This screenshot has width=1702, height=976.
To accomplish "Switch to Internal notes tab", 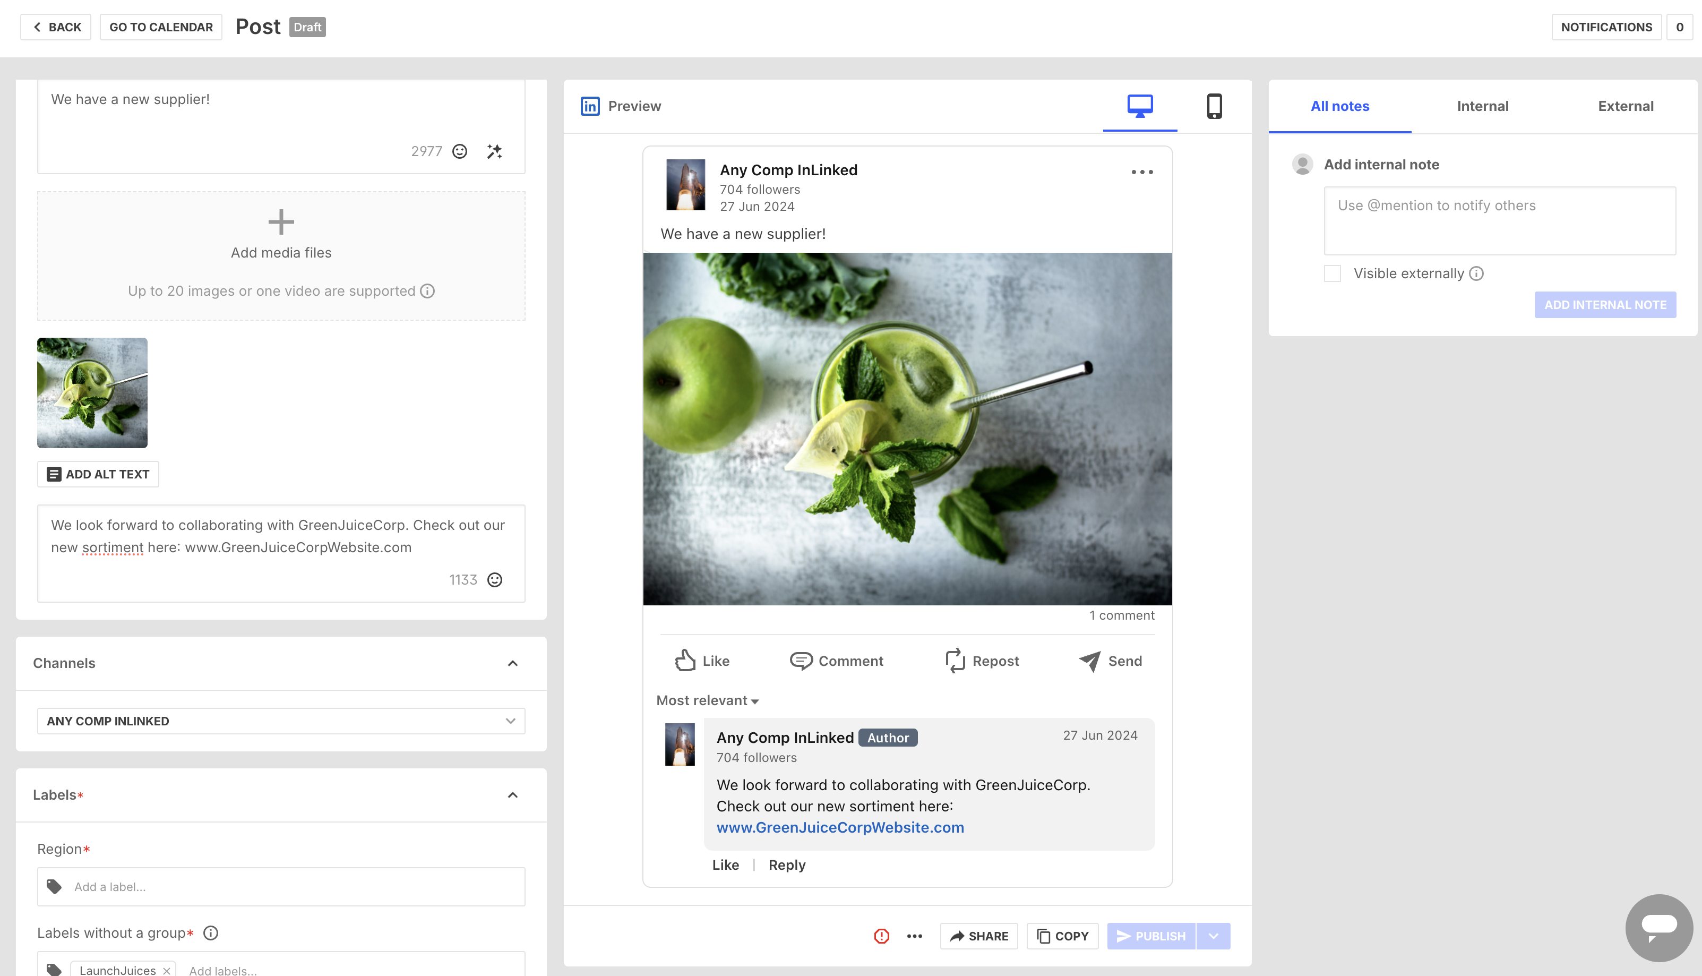I will click(x=1482, y=106).
